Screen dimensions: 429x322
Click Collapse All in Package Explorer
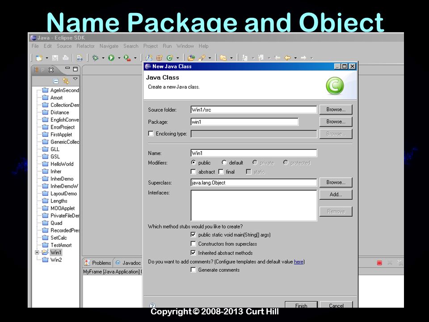(x=56, y=81)
